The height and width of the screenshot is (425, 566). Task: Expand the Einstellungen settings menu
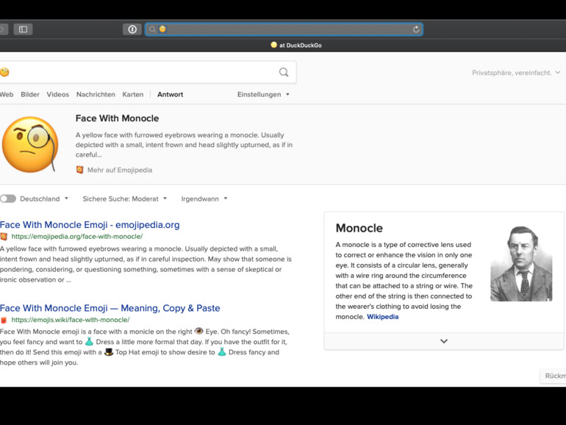[263, 95]
